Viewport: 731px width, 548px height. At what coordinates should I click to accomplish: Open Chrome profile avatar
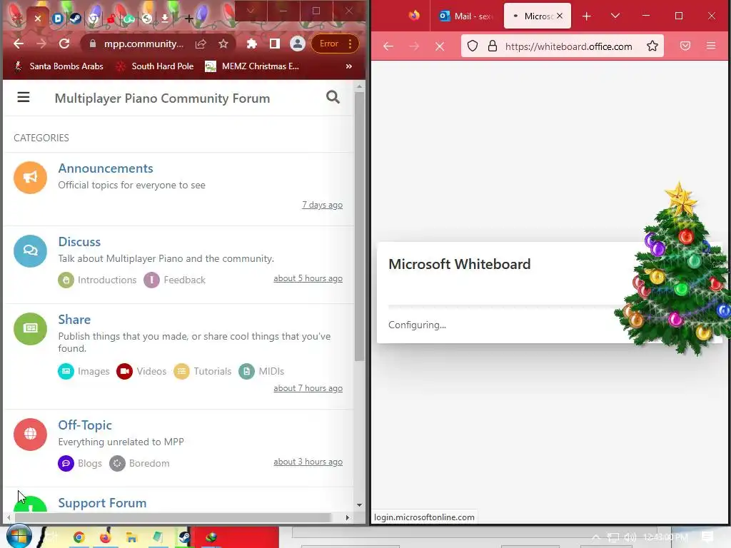(298, 44)
